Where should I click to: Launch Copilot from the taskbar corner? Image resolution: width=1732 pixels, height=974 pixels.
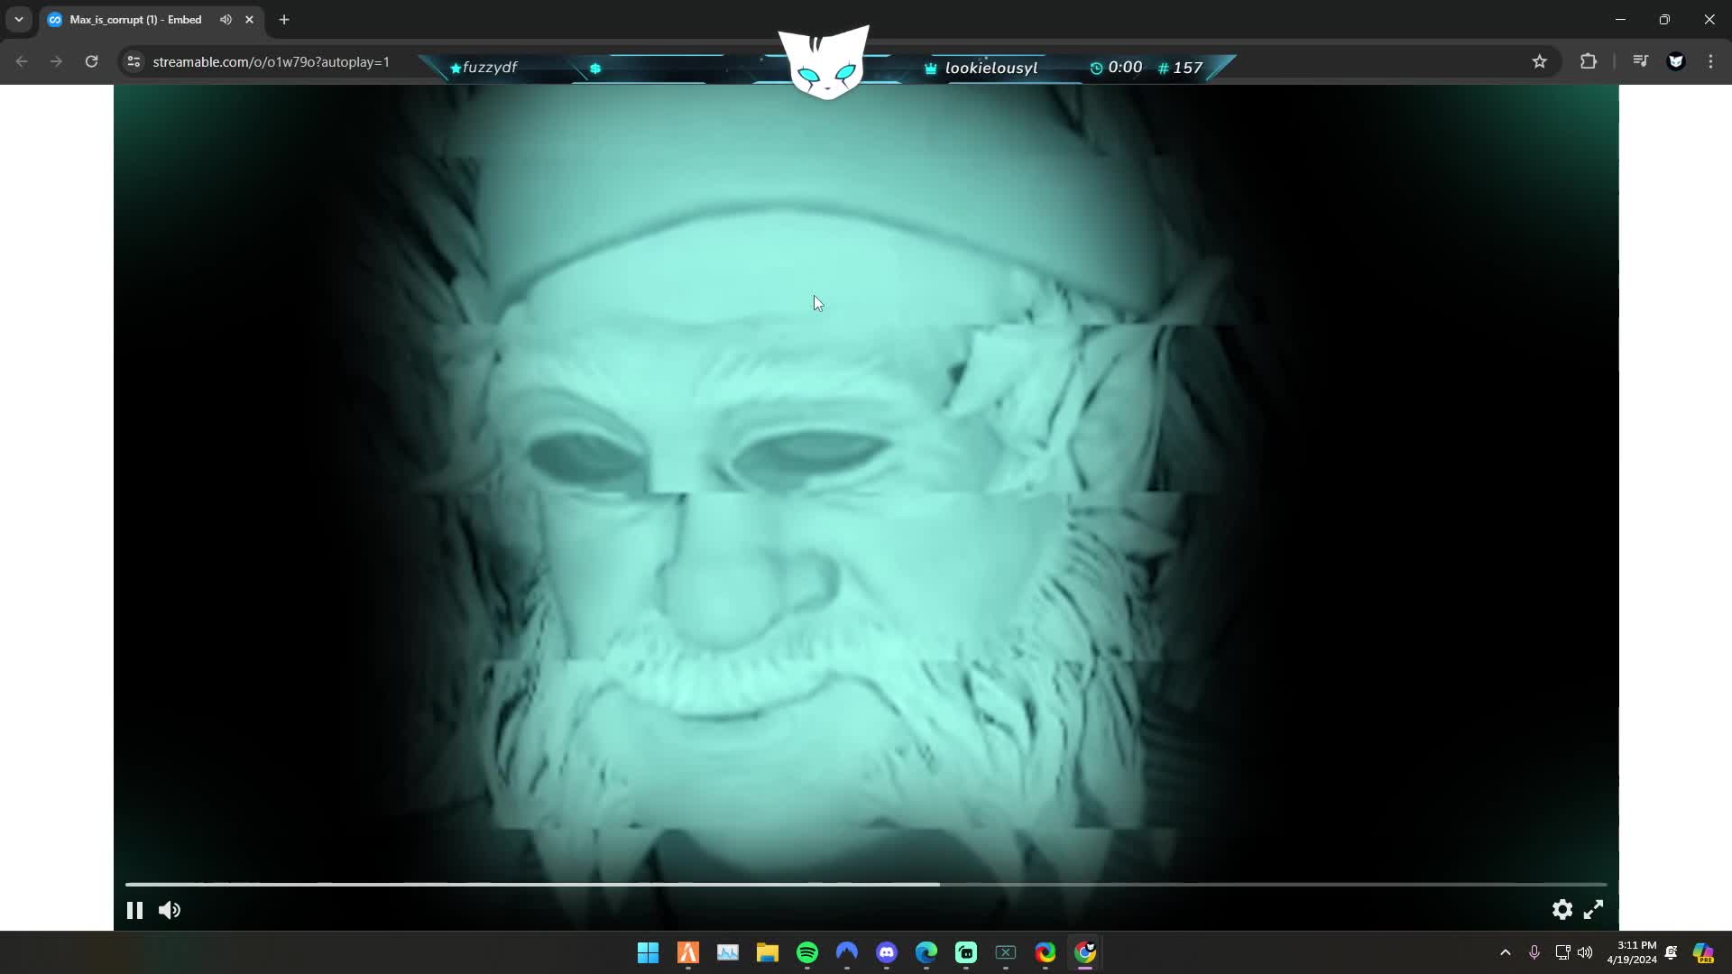[1703, 952]
